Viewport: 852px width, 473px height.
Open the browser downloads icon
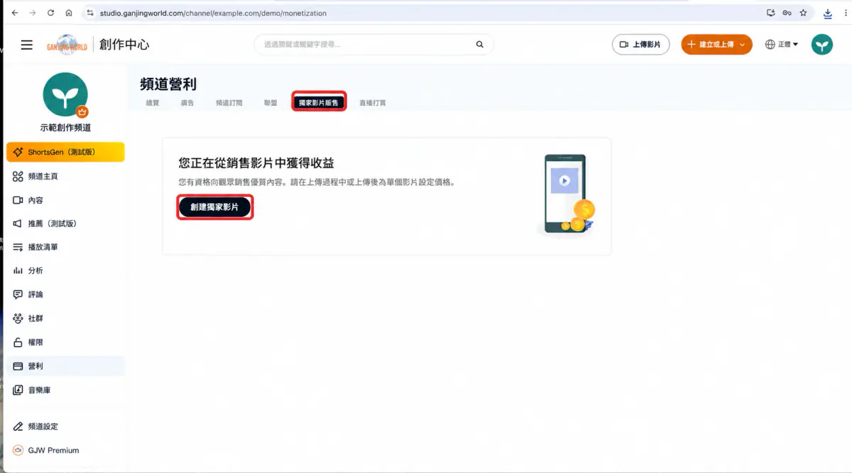tap(828, 13)
